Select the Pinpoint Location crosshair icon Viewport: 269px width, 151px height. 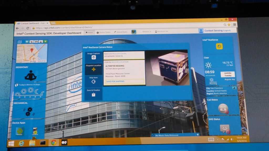coord(94,69)
